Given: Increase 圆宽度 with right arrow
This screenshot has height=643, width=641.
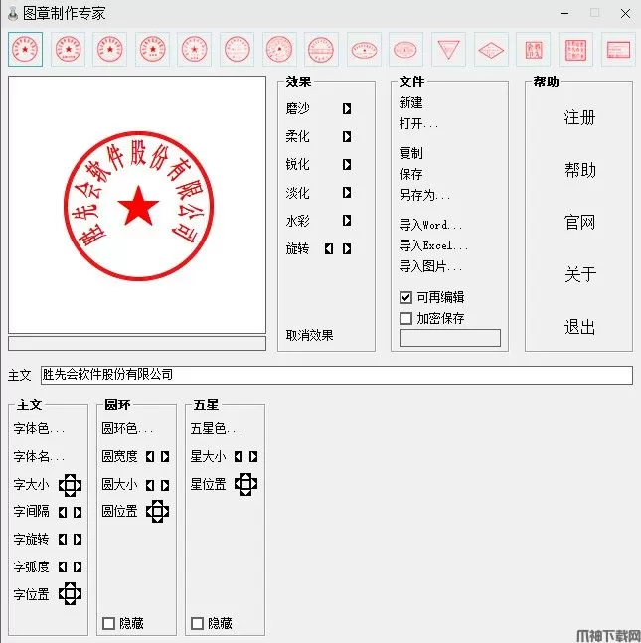Looking at the screenshot, I should (165, 457).
